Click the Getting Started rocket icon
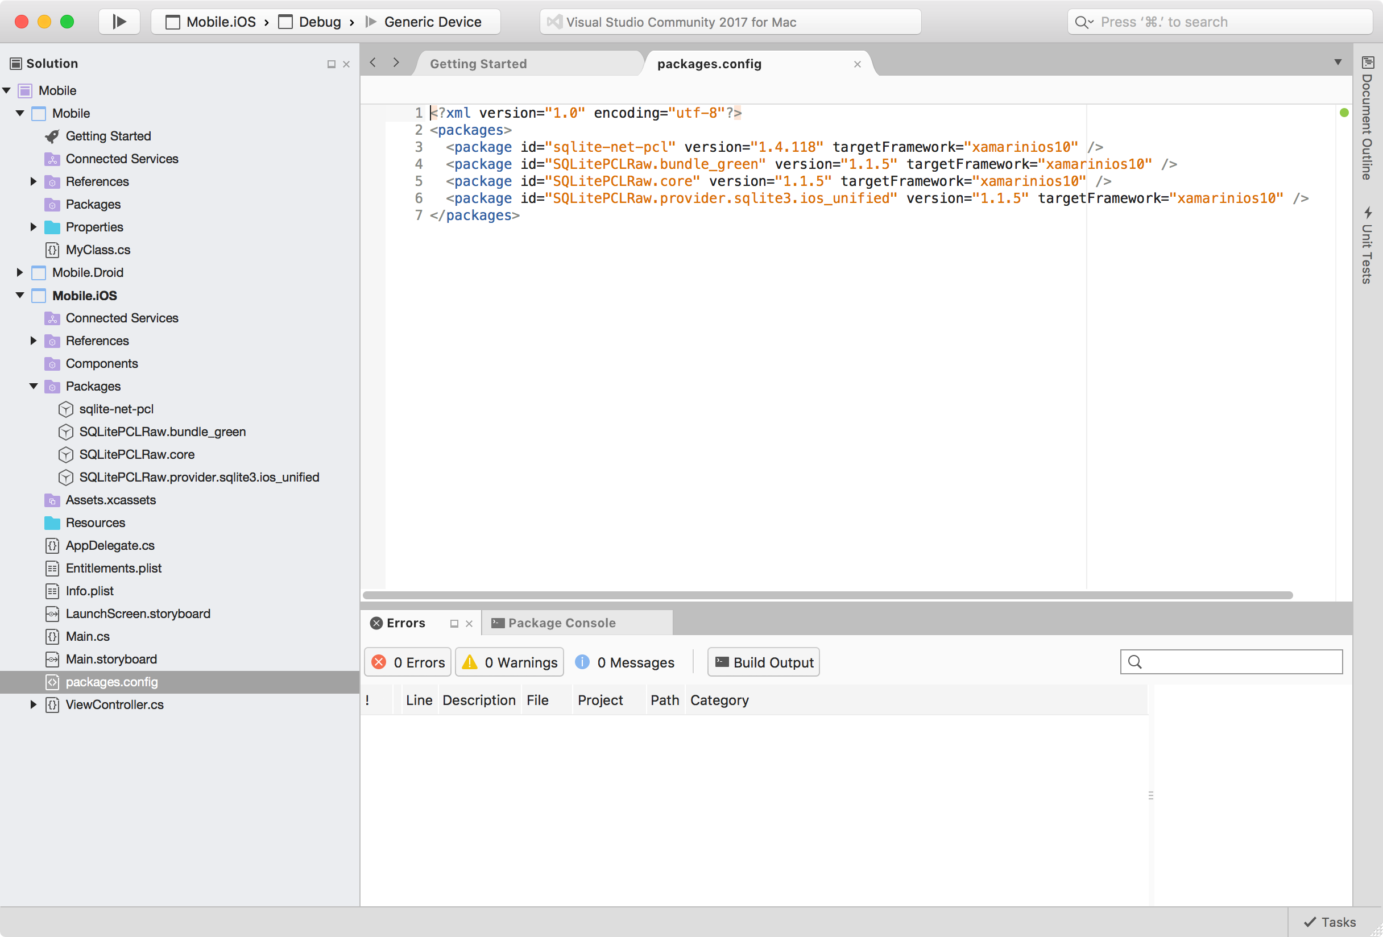Screen dimensions: 1383x937 52,136
